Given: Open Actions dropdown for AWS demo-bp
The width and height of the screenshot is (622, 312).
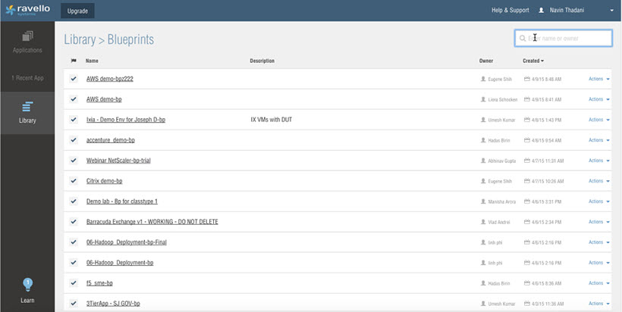Looking at the screenshot, I should [x=599, y=99].
